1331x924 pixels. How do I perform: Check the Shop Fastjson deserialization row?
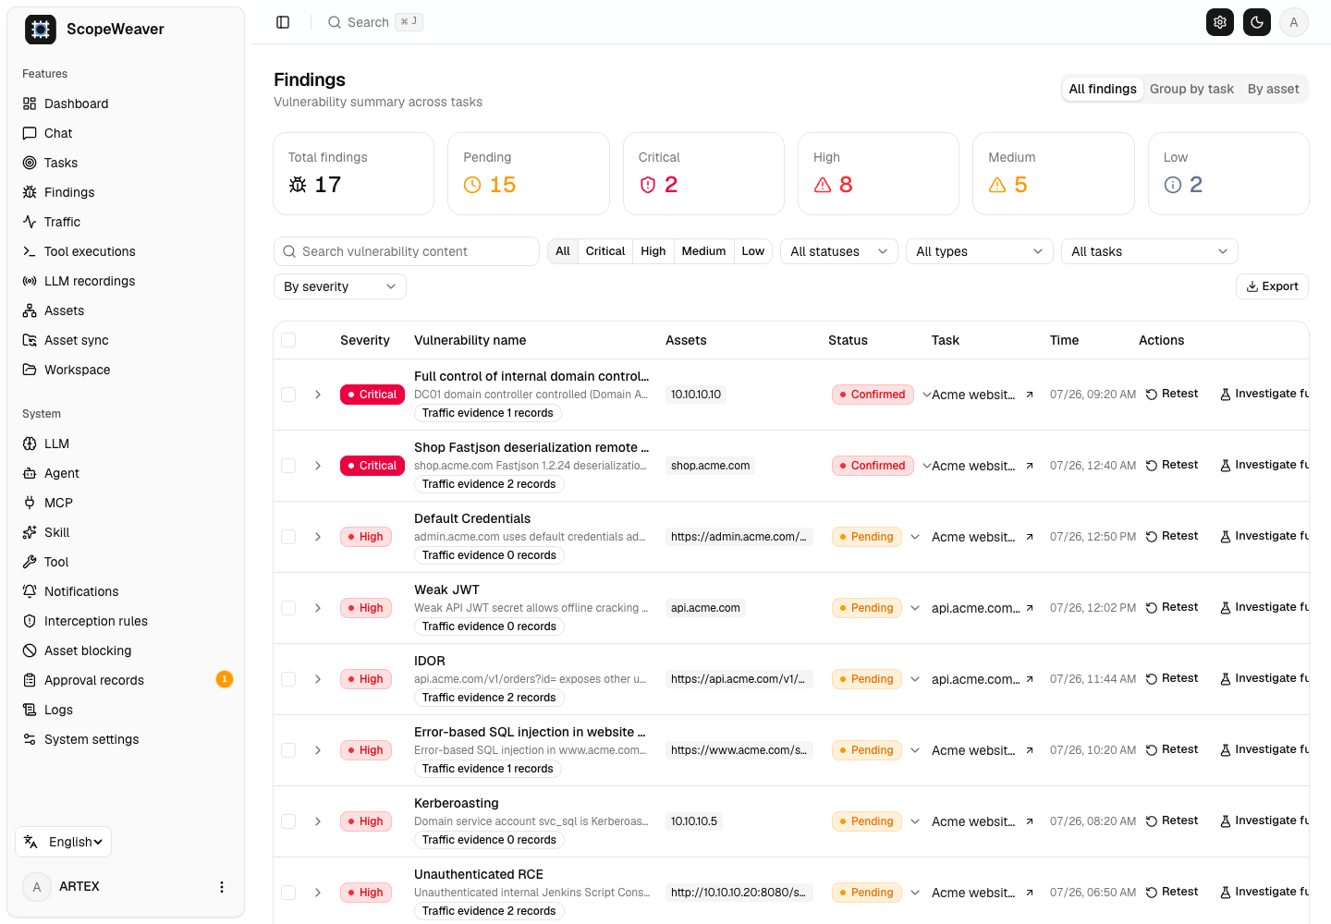tap(288, 466)
